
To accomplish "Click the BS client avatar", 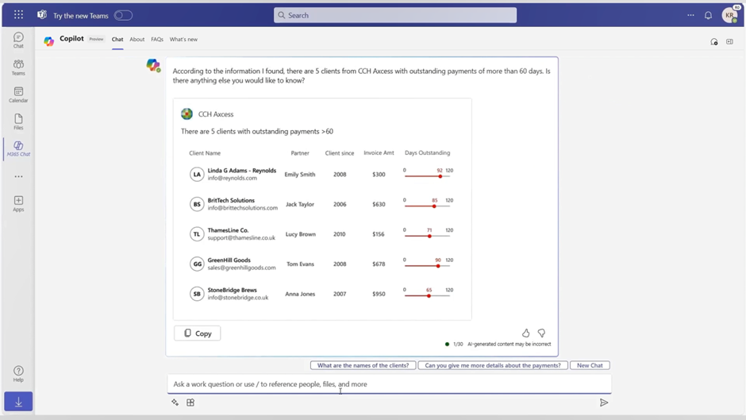I will point(197,204).
